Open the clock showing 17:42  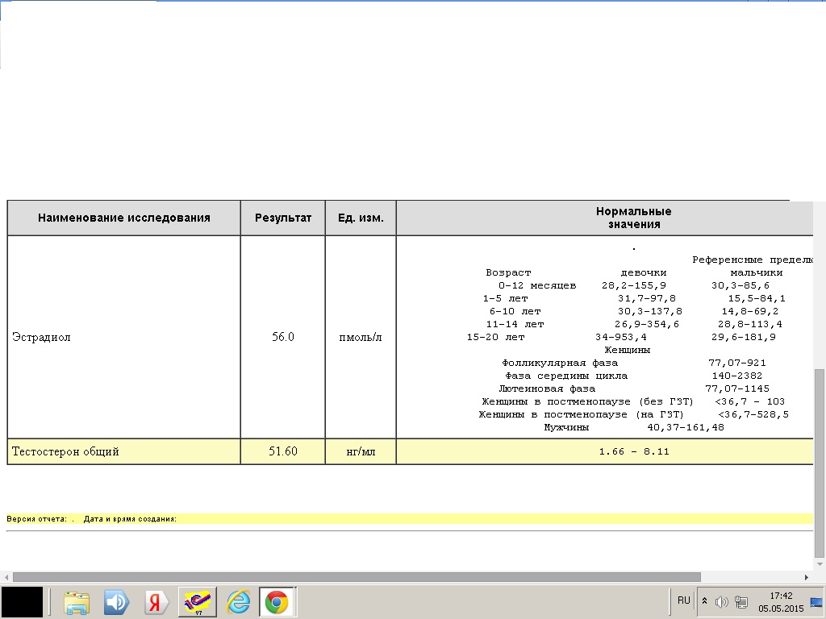[781, 601]
